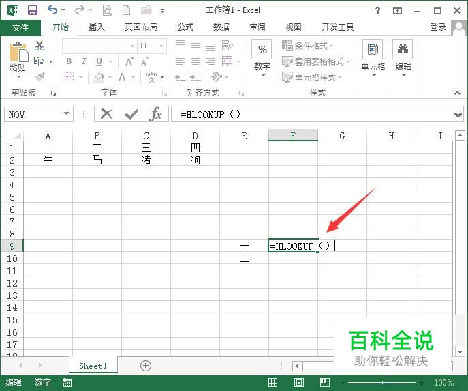
Task: Expand the Name Box dropdown showing NOW
Action: click(x=67, y=113)
